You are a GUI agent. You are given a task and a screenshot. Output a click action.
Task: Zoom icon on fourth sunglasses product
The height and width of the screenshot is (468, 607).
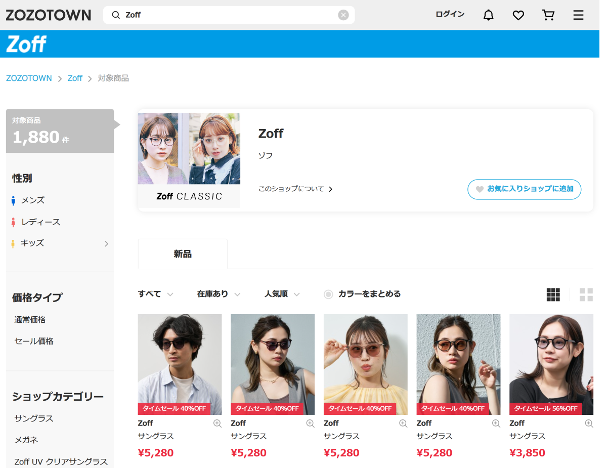[496, 423]
